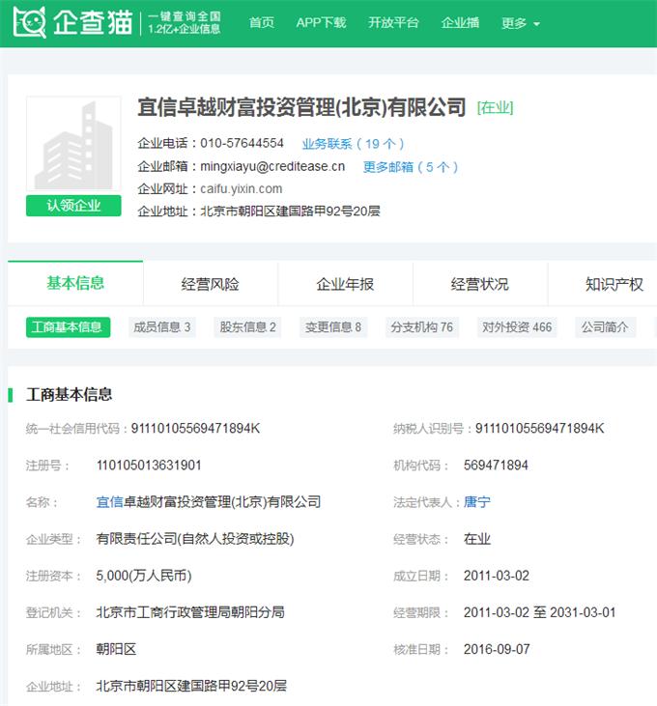657x706 pixels.
Task: Expand the 更多 dropdown menu
Action: point(521,23)
